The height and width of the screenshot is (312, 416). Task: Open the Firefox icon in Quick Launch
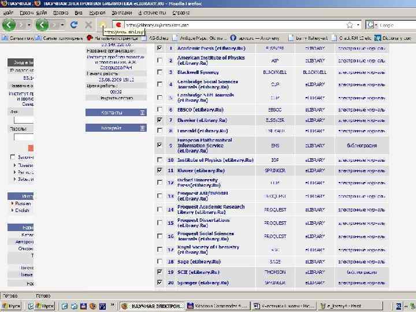pyautogui.click(x=93, y=306)
